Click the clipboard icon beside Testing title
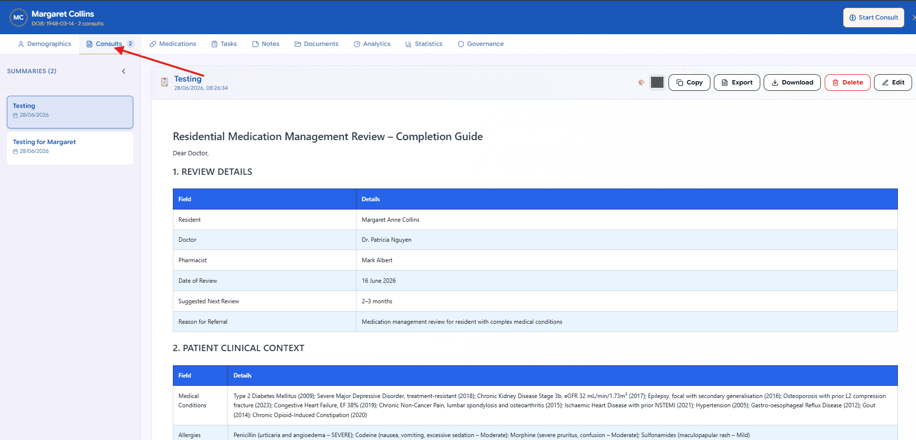Screen dimensions: 916x440 165,82
